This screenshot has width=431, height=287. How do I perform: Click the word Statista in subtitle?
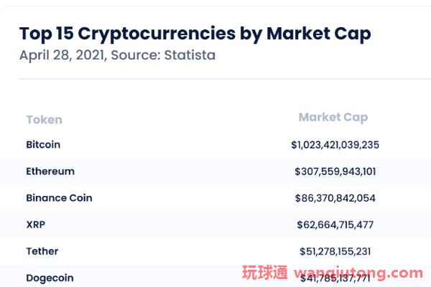pyautogui.click(x=190, y=55)
